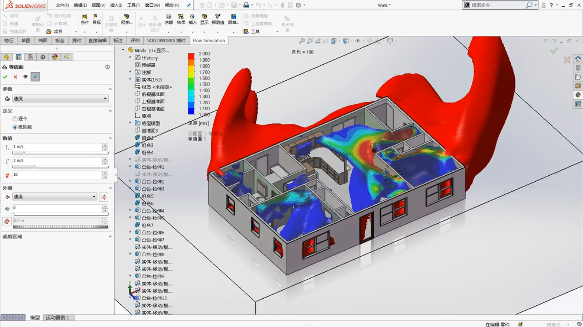Viewport: 583px width, 327px height.
Task: Click the level count field showing 10
Action: coord(57,175)
